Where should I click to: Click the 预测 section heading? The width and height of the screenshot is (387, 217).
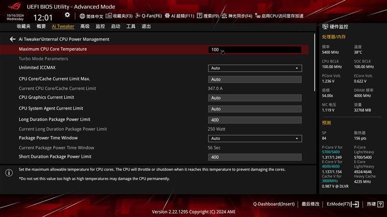326,123
